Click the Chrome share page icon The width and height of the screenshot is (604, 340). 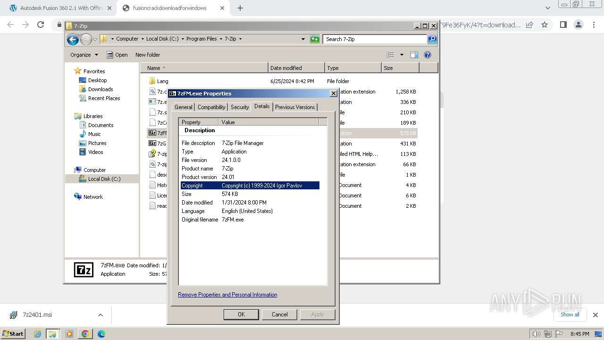coord(529,25)
